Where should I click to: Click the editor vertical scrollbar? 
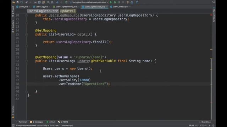point(211,89)
